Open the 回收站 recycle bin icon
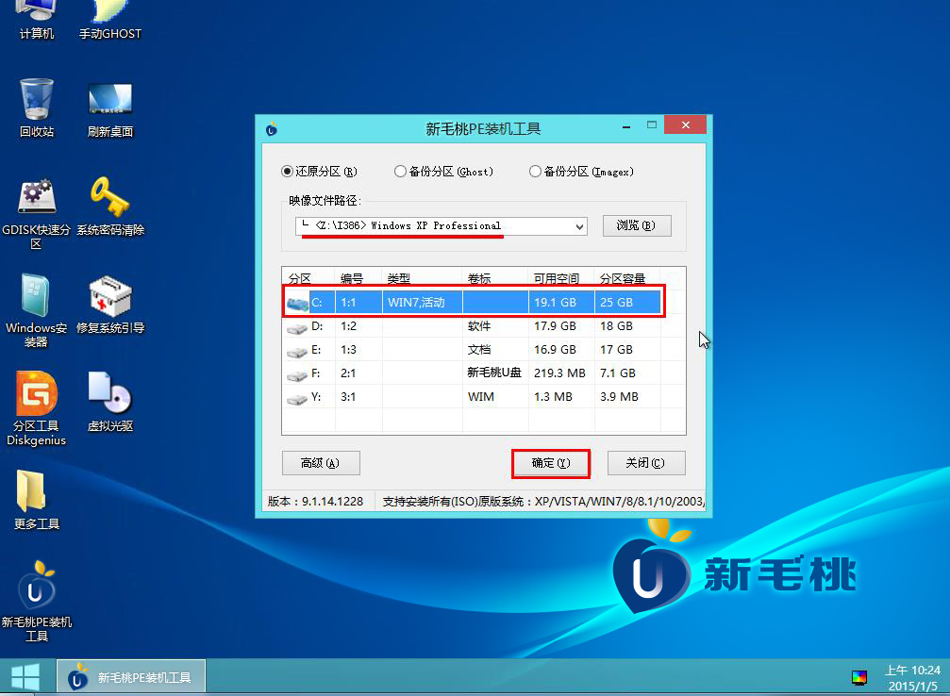The width and height of the screenshot is (950, 696). pos(37,108)
